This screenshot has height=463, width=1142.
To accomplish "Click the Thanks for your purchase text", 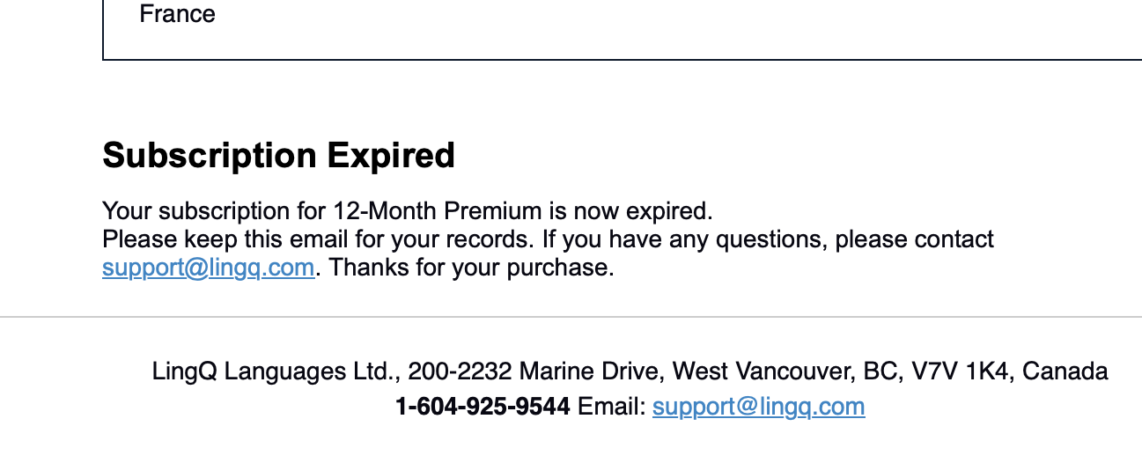I will click(x=471, y=268).
